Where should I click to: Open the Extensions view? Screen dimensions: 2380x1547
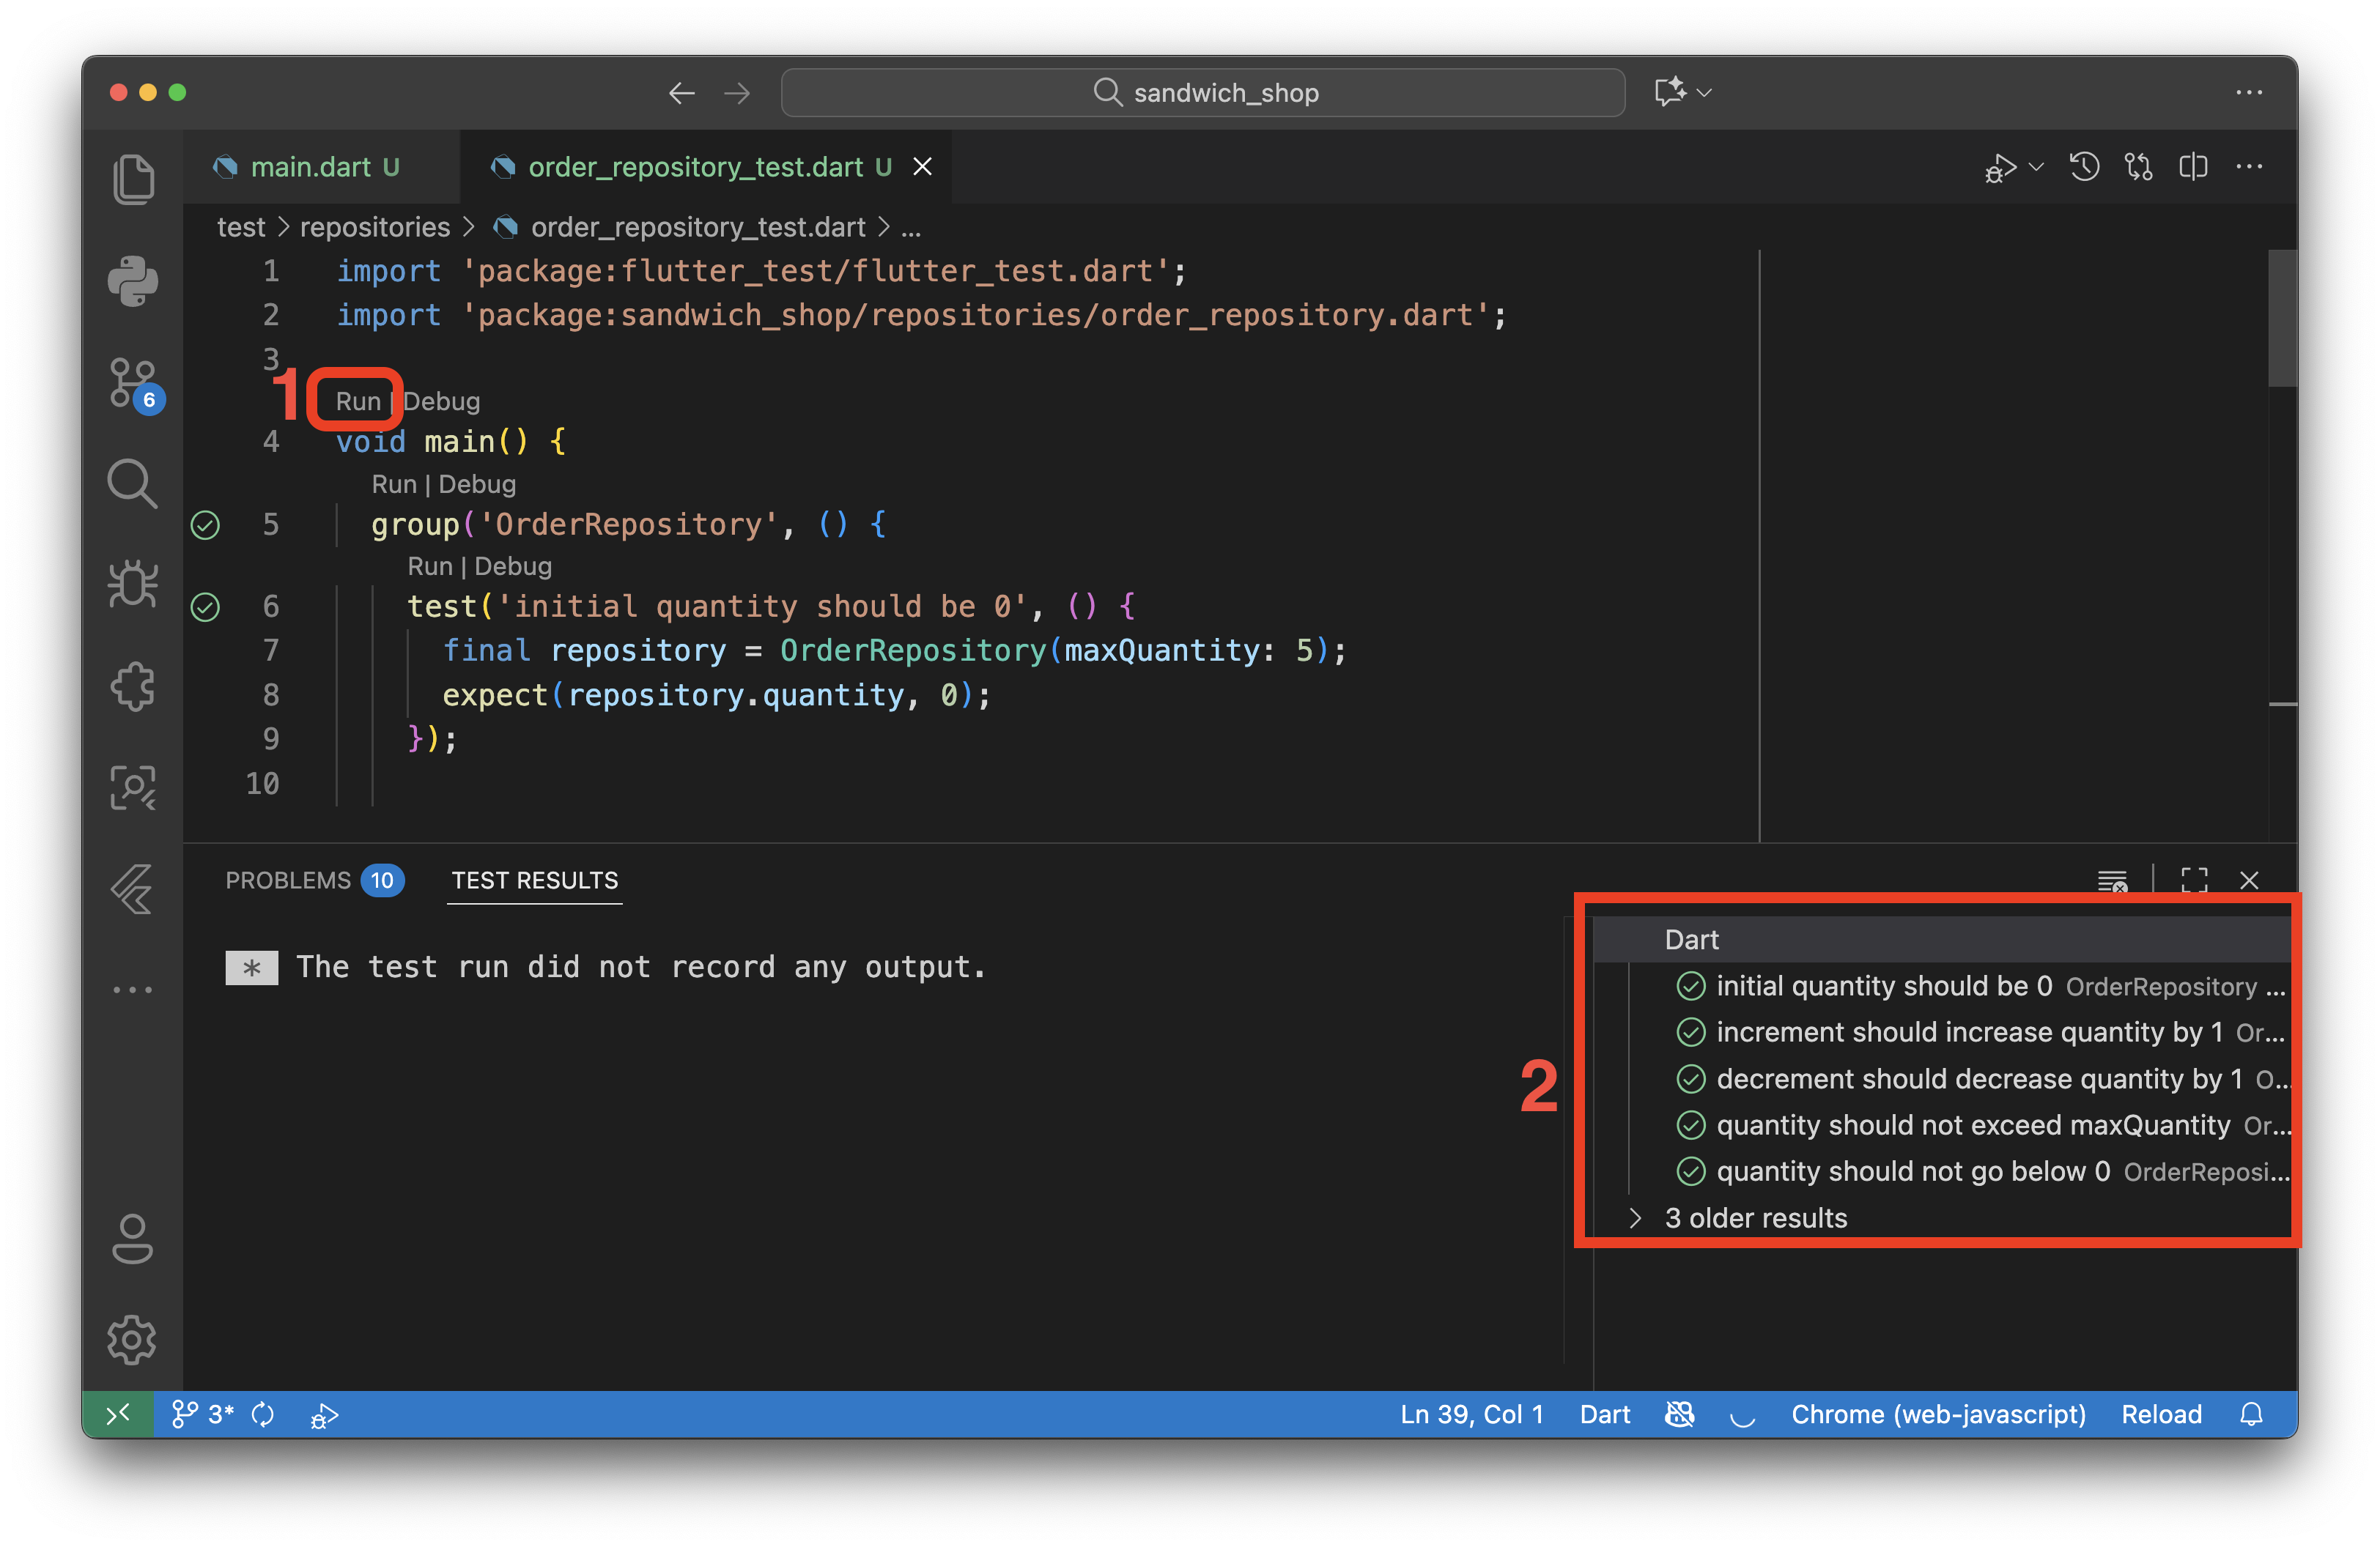[x=133, y=686]
